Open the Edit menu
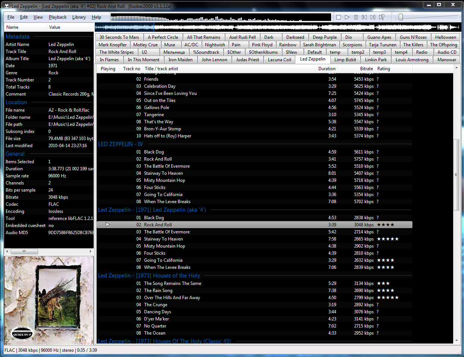This screenshot has height=357, width=464. click(x=24, y=17)
